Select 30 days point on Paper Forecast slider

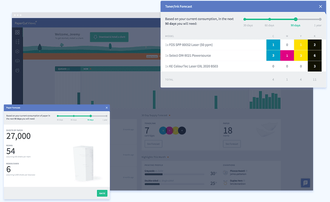pos(58,116)
